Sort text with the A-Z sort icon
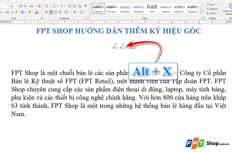The height and width of the screenshot is (152, 232). (x=80, y=6)
